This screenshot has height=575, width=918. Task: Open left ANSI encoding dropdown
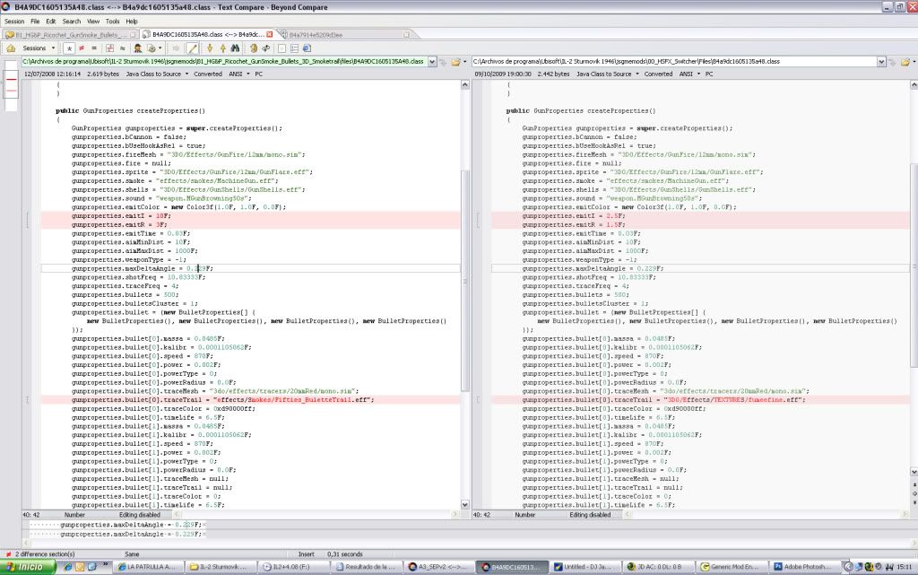238,74
